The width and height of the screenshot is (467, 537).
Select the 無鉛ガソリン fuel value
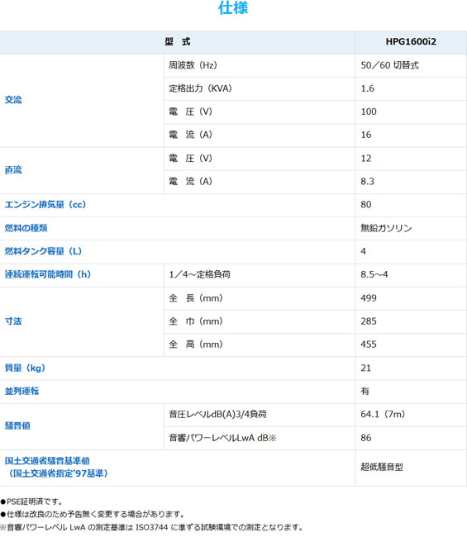386,228
